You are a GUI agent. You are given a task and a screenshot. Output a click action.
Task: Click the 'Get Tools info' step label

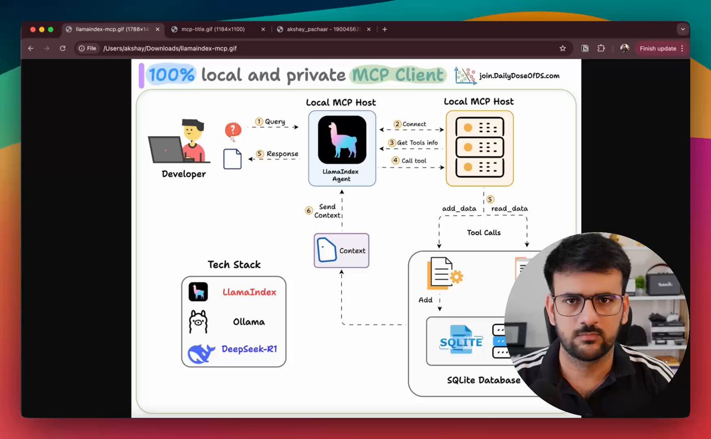[x=418, y=143]
